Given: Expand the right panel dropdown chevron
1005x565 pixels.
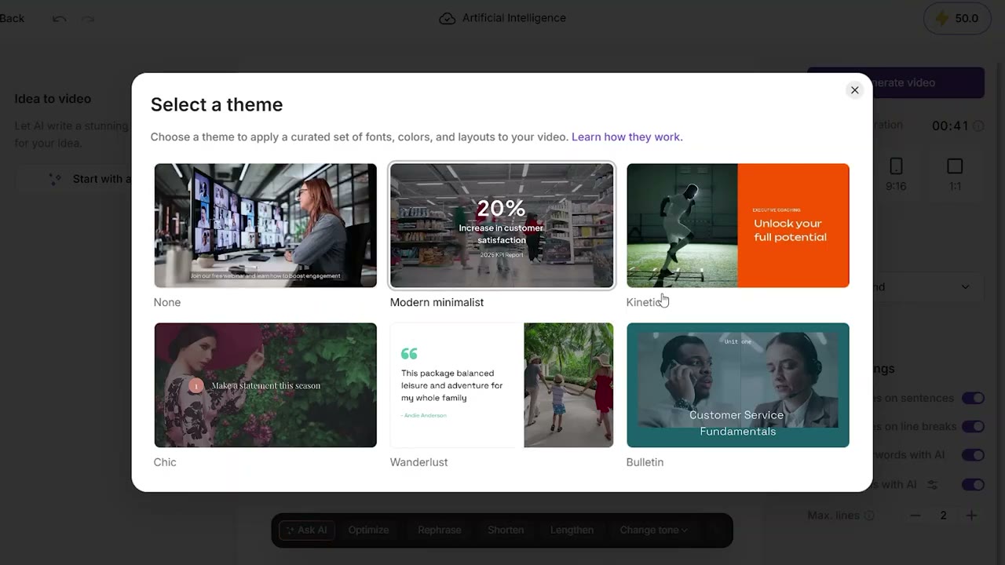Looking at the screenshot, I should click(x=966, y=287).
